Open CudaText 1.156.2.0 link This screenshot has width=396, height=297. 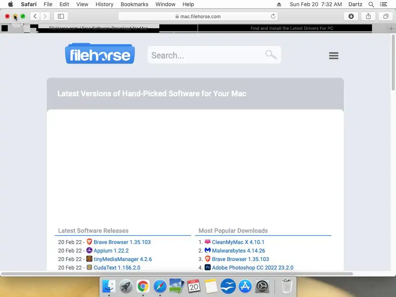117,268
